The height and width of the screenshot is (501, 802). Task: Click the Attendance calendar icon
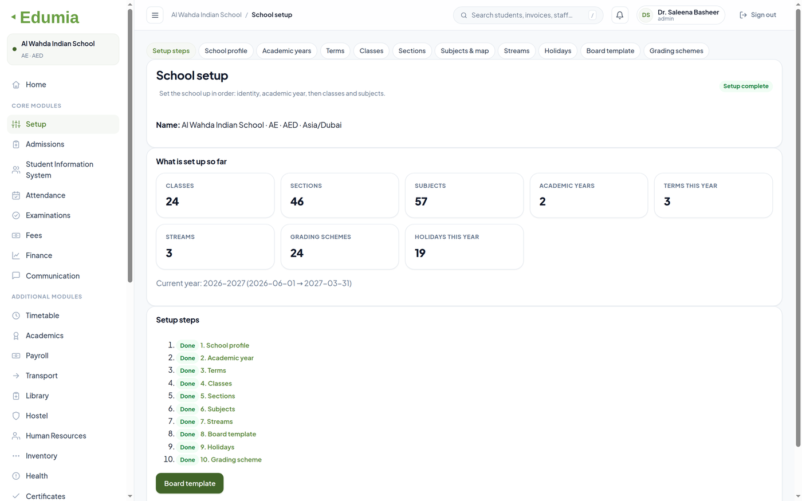16,195
